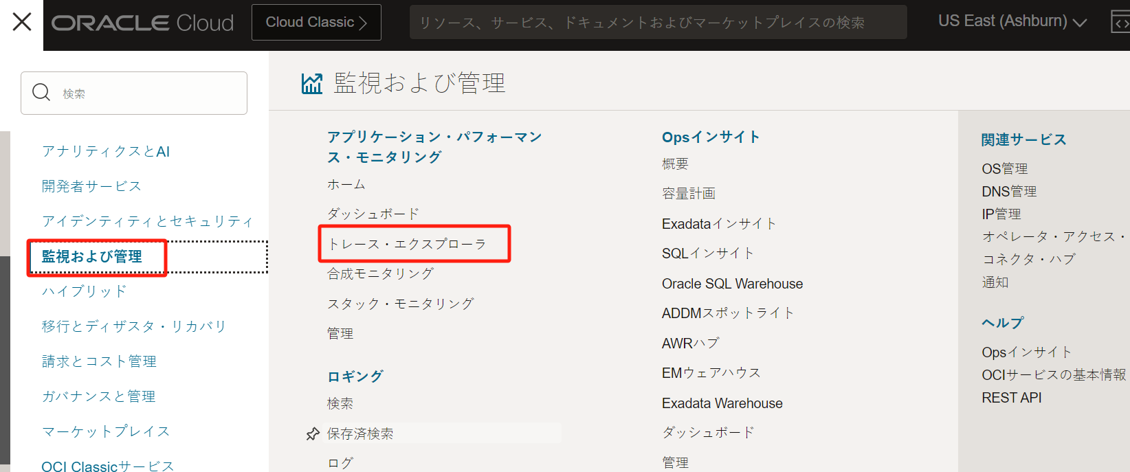Open the developer tools code icon
Image resolution: width=1130 pixels, height=472 pixels.
pyautogui.click(x=1120, y=23)
